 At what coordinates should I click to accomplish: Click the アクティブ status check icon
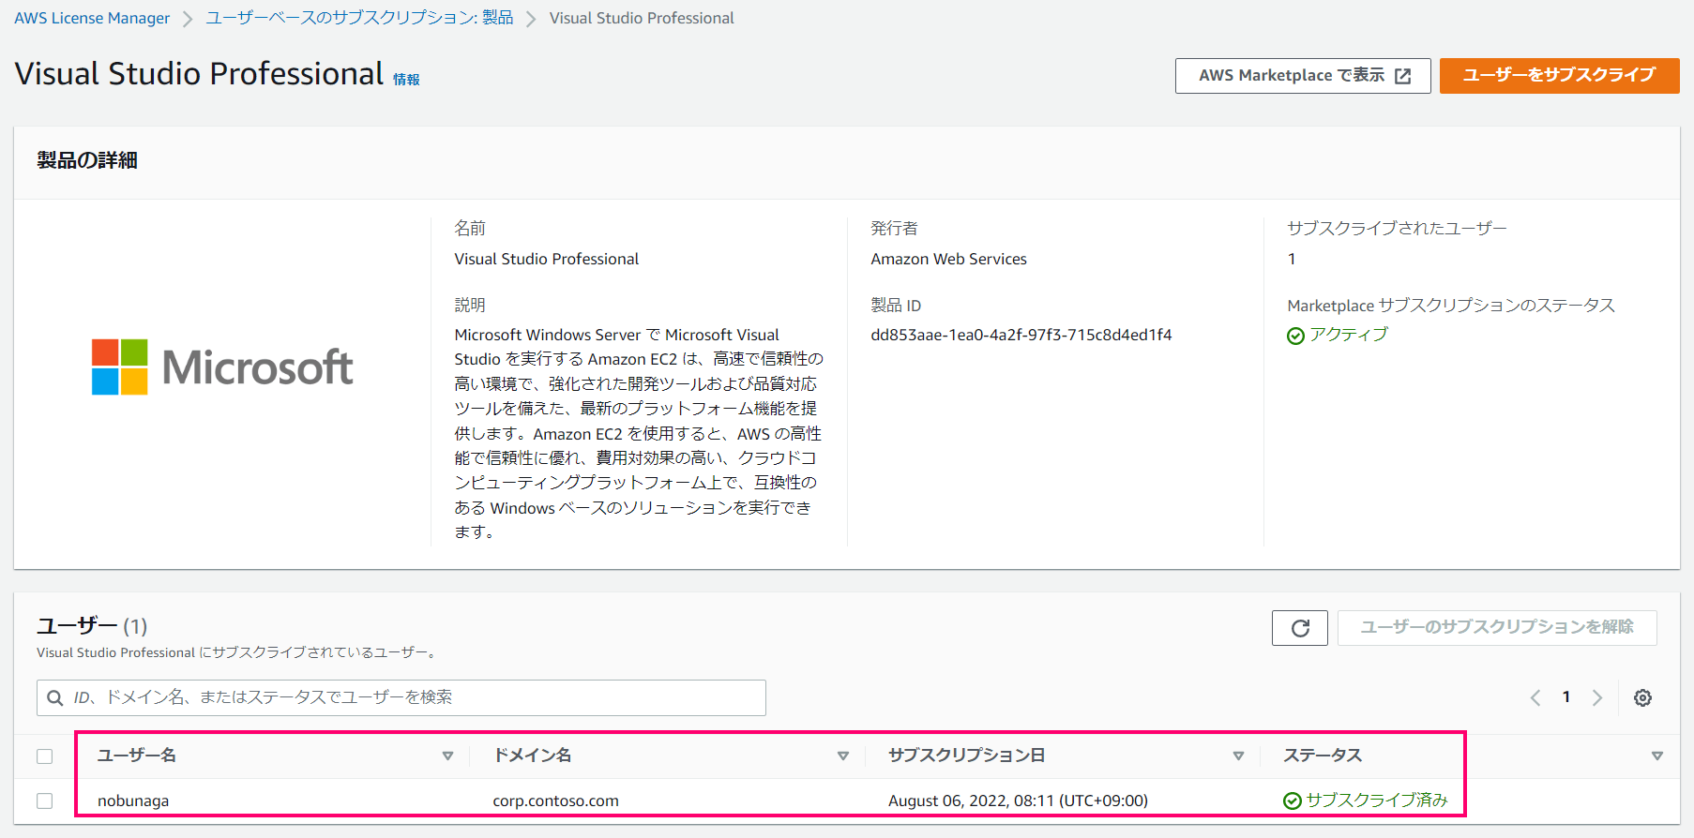pyautogui.click(x=1295, y=336)
